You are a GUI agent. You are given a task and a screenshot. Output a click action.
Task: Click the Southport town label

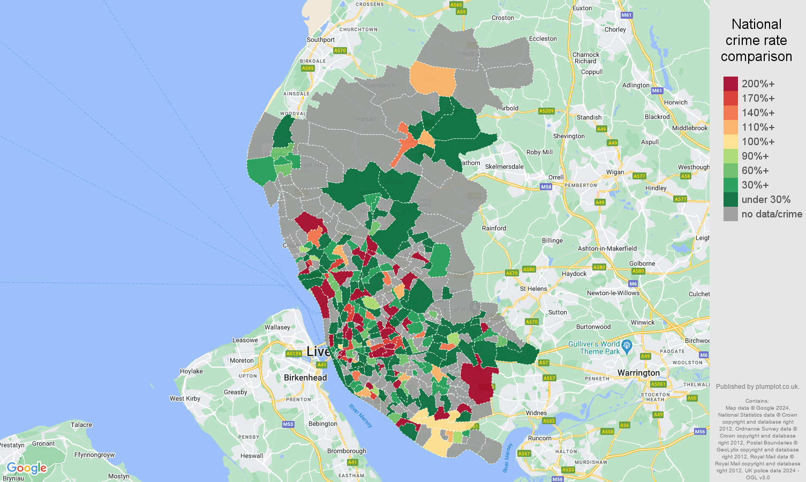(321, 40)
